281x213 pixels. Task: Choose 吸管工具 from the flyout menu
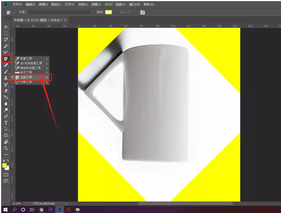click(26, 59)
